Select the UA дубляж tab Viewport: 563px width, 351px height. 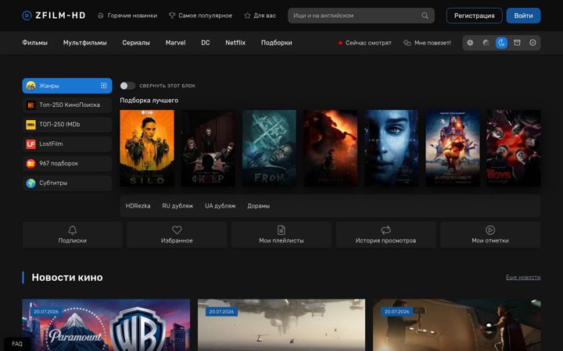pos(220,206)
